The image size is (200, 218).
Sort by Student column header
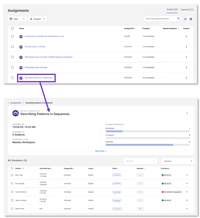[x=20, y=168]
